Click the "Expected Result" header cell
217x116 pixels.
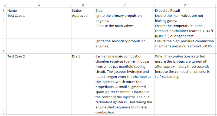[185, 11]
